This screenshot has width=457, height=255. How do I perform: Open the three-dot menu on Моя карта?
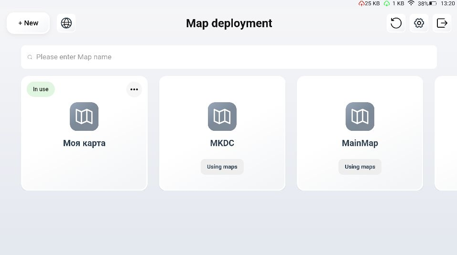[134, 89]
